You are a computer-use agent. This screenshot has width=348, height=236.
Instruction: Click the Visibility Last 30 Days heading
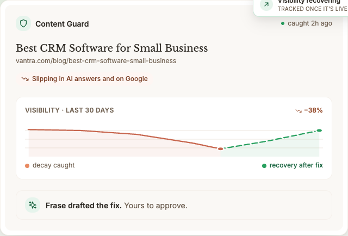pos(69,110)
